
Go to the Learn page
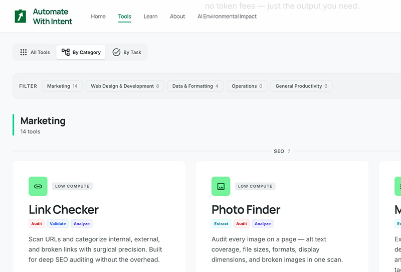(150, 17)
